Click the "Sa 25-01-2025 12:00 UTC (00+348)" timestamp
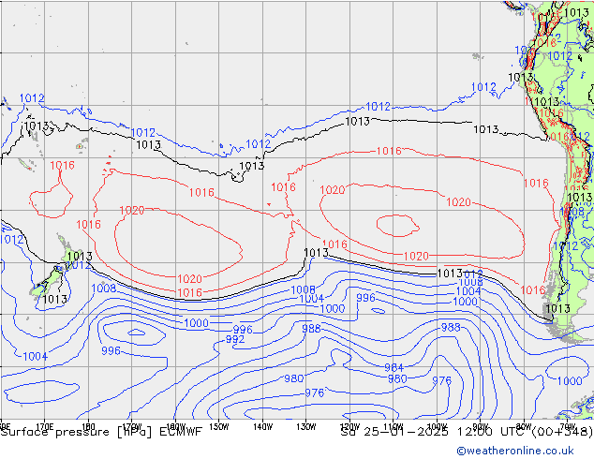594x459 pixels. [467, 432]
